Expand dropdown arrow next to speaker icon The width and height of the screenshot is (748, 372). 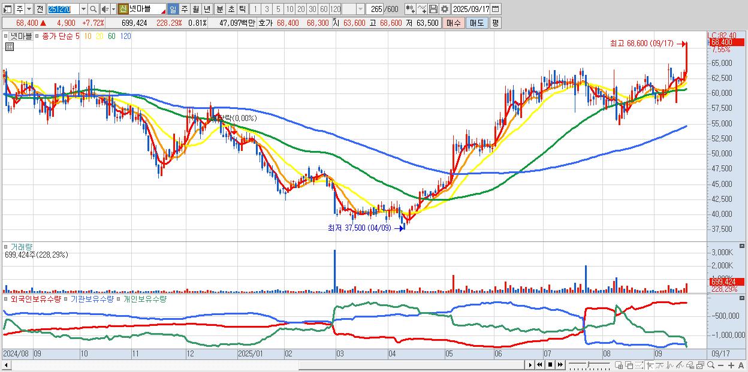pos(113,9)
